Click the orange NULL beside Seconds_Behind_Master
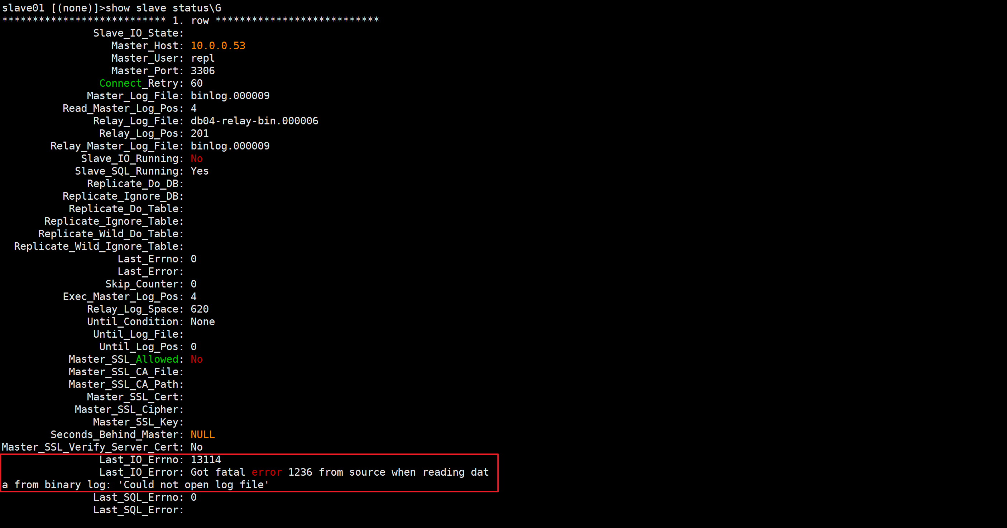 coord(203,434)
